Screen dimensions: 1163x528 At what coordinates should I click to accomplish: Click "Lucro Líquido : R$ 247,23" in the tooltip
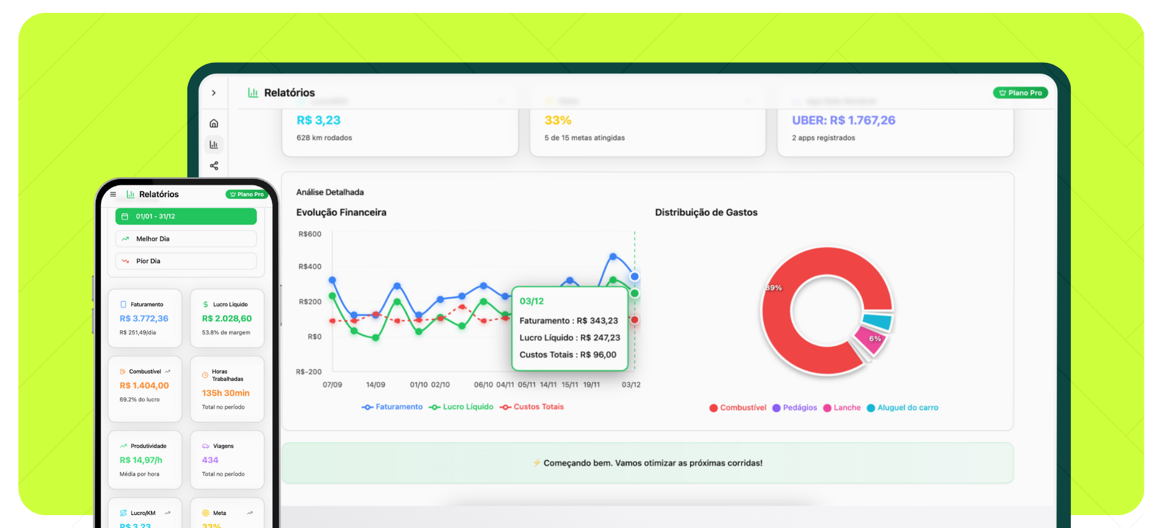click(570, 338)
